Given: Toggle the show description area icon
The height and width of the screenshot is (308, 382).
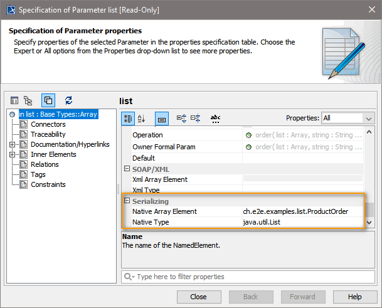Looking at the screenshot, I should [x=161, y=118].
